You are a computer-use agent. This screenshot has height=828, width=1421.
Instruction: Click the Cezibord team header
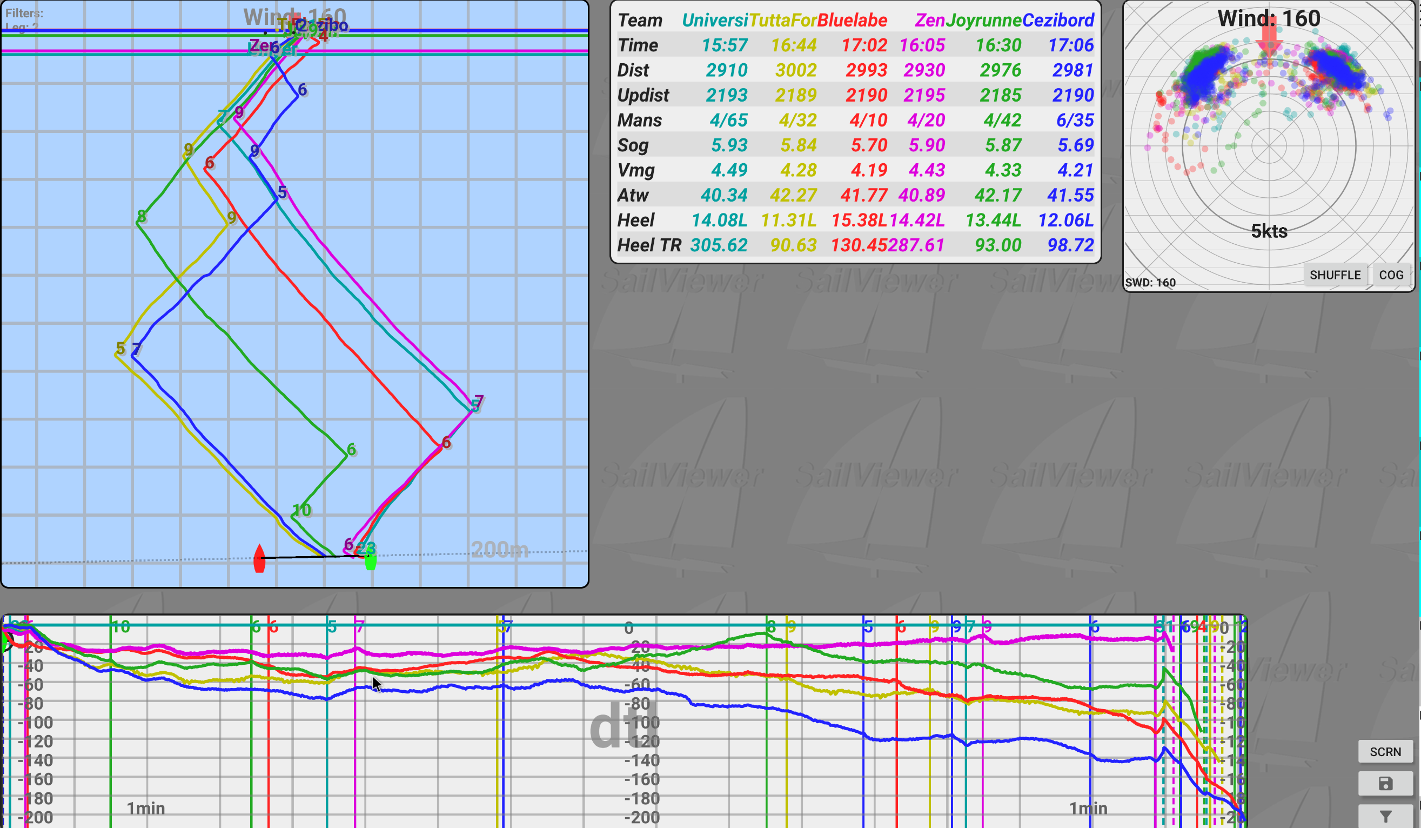click(x=1058, y=21)
